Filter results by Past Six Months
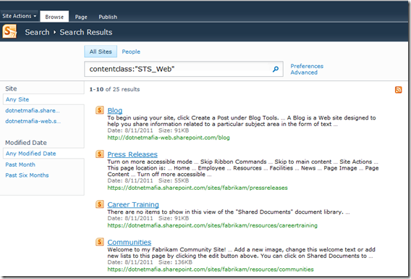Viewport: 411px width, 279px height. [27, 175]
